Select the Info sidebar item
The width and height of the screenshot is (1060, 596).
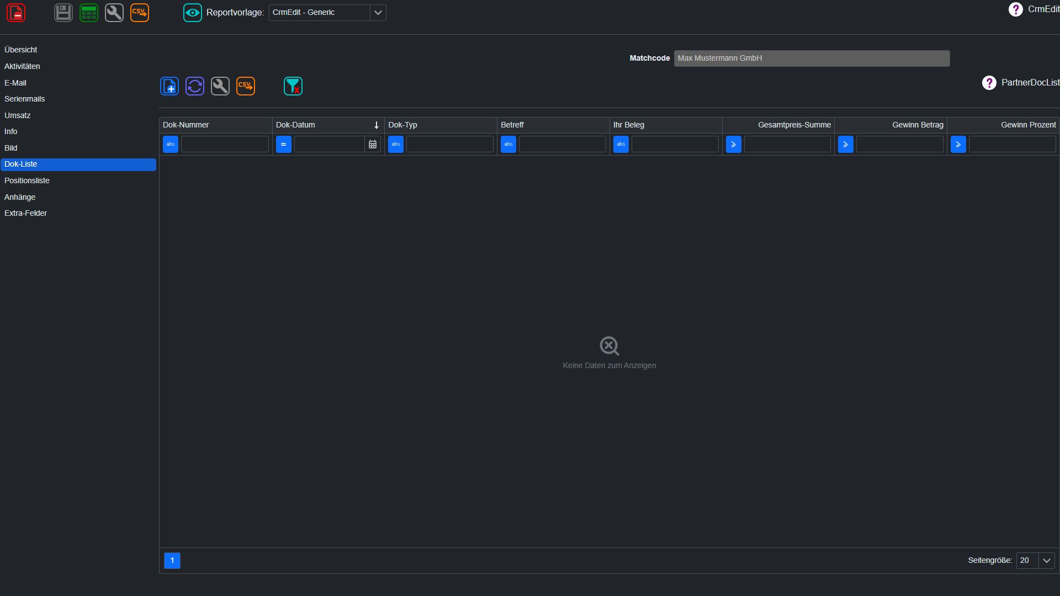coord(78,131)
